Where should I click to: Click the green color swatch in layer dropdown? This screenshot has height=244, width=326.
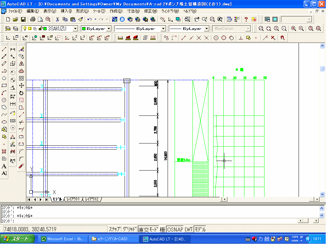tap(45, 28)
